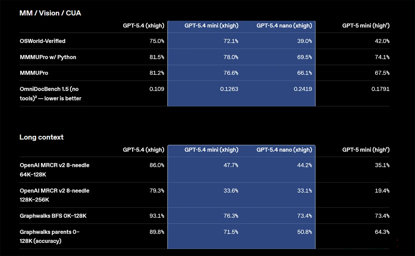Click the 86.0% MRCR score cell

(157, 165)
